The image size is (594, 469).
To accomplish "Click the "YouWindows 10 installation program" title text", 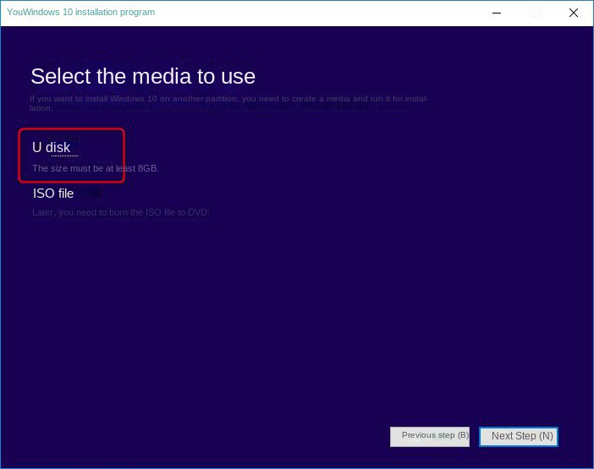I will tap(81, 13).
